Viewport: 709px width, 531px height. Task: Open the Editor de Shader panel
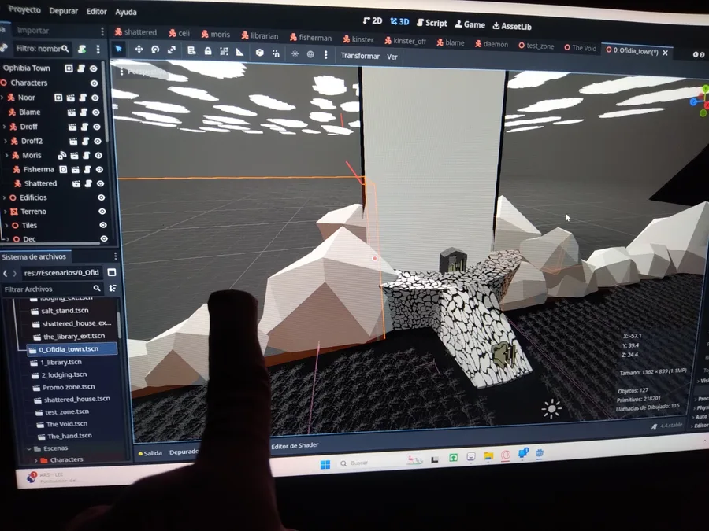pos(295,446)
